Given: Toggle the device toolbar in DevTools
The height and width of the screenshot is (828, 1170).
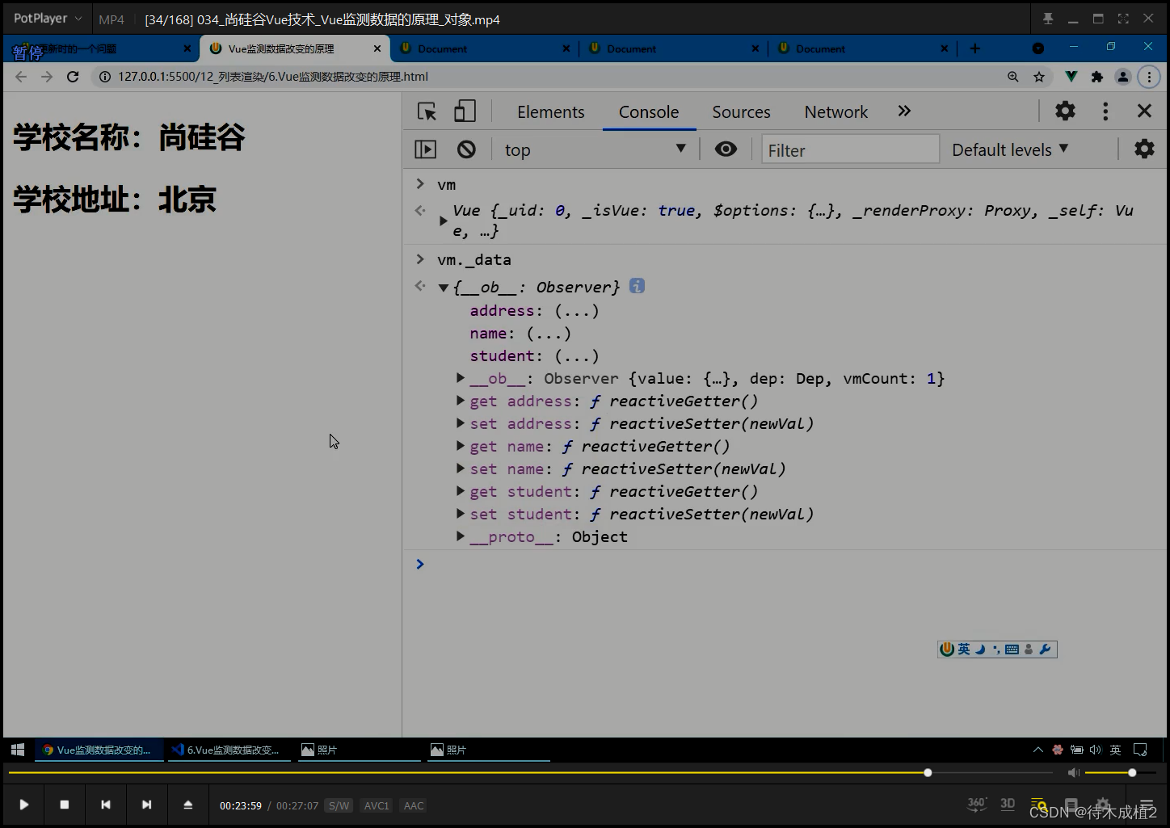Looking at the screenshot, I should tap(465, 111).
